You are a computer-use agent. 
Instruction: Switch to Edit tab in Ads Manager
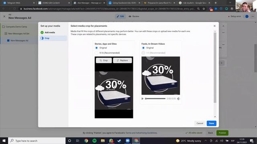120,16
